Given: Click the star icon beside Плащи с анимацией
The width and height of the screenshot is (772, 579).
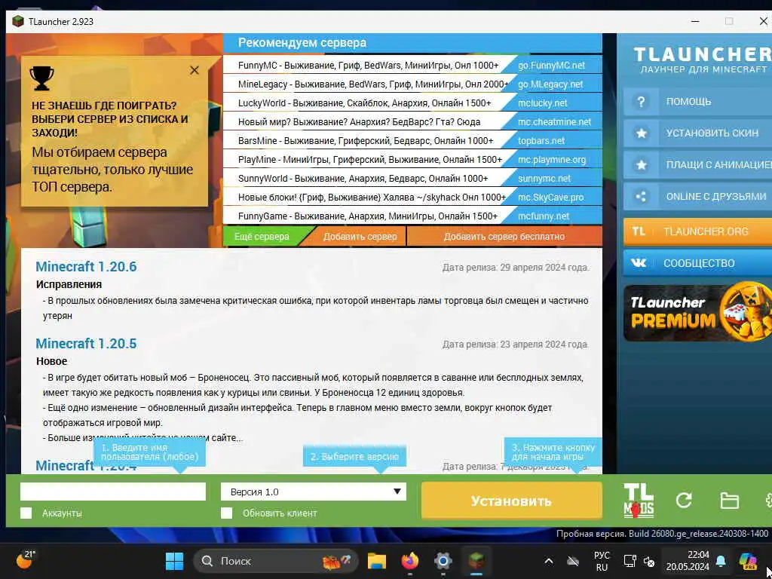Looking at the screenshot, I should [x=641, y=164].
